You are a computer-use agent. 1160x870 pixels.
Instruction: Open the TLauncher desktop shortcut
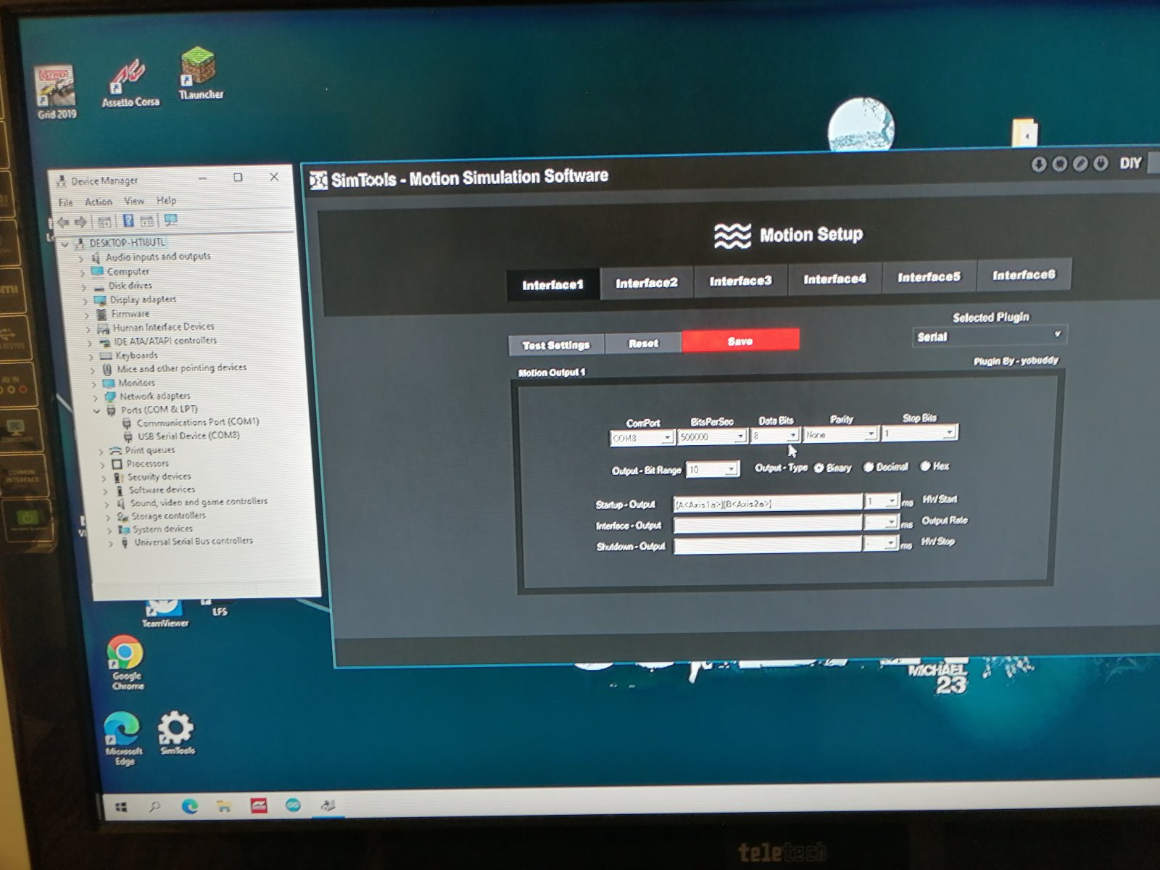tap(200, 73)
